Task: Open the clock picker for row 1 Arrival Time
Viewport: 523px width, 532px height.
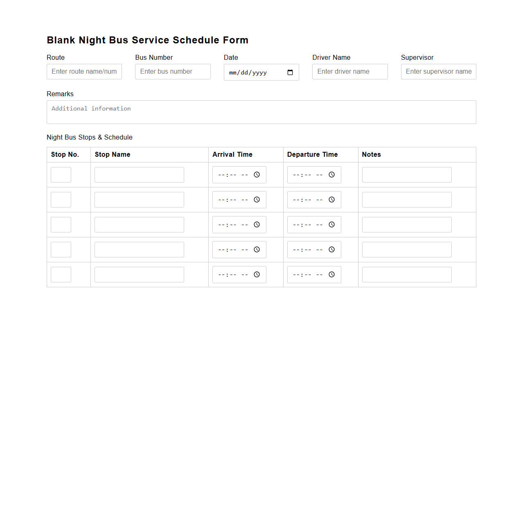Action: click(257, 175)
